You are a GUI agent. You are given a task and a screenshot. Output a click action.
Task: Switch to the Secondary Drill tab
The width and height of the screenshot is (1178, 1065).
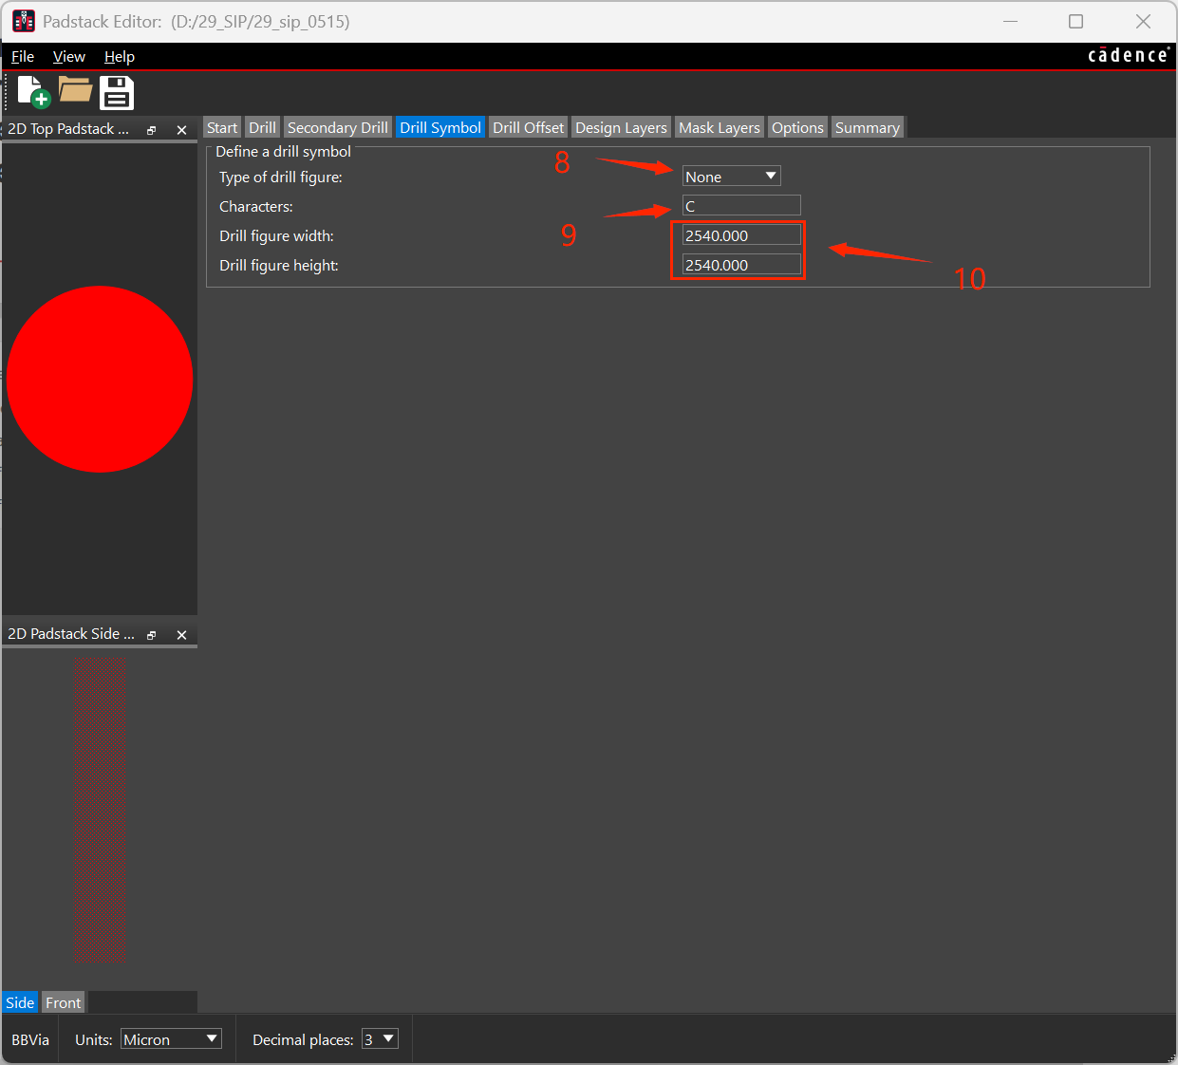point(337,127)
